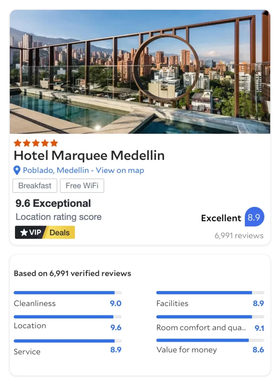Image resolution: width=280 pixels, height=385 pixels.
Task: Click the 6,991 reviews count
Action: pyautogui.click(x=239, y=236)
